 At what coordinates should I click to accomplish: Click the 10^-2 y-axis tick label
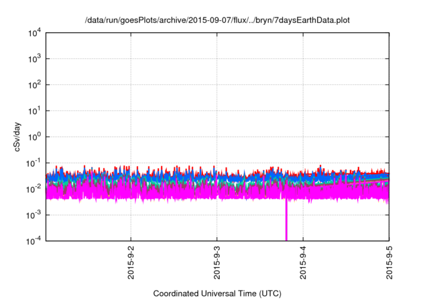click(x=34, y=189)
